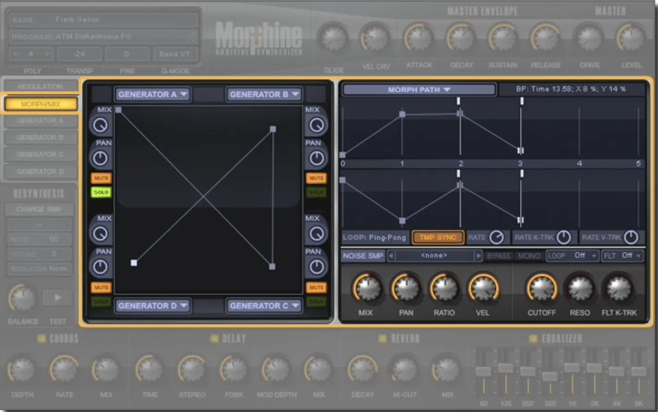Open the GENERATOR D dropdown
Screen dimensions: 658x412
(152, 306)
